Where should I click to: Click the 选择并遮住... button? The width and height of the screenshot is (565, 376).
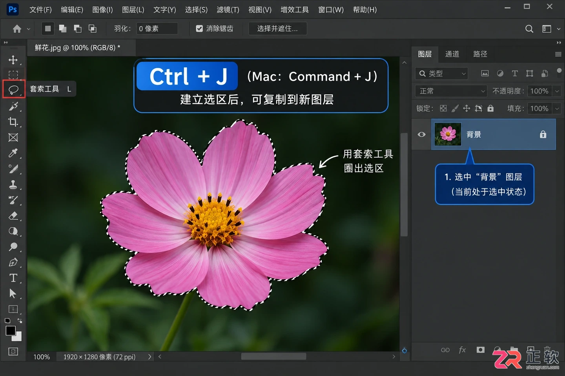(277, 29)
